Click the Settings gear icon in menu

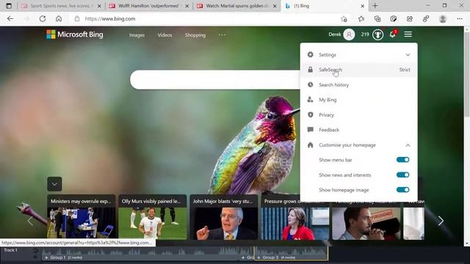[x=310, y=54]
